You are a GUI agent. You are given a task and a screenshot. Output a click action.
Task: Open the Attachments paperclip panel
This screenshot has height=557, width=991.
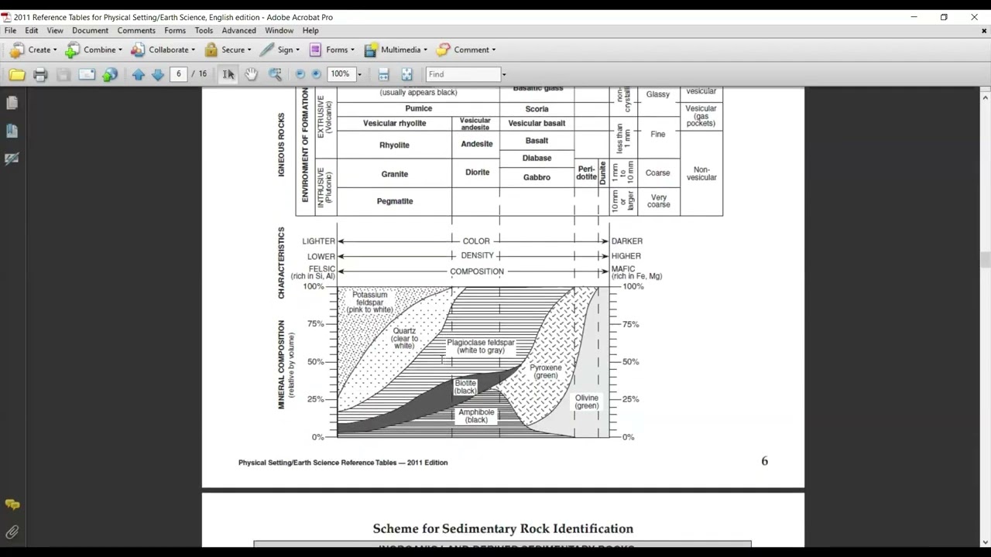12,532
